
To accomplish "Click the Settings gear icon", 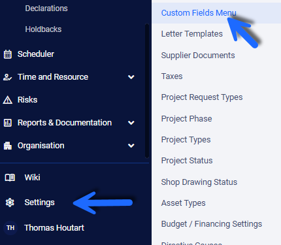I will click(10, 203).
